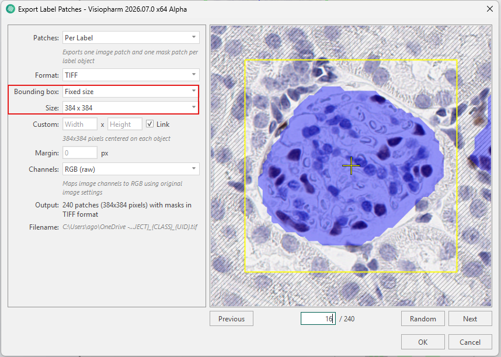The height and width of the screenshot is (357, 501).
Task: Expand the Bounding box dropdown showing Fixed size
Action: coord(131,91)
